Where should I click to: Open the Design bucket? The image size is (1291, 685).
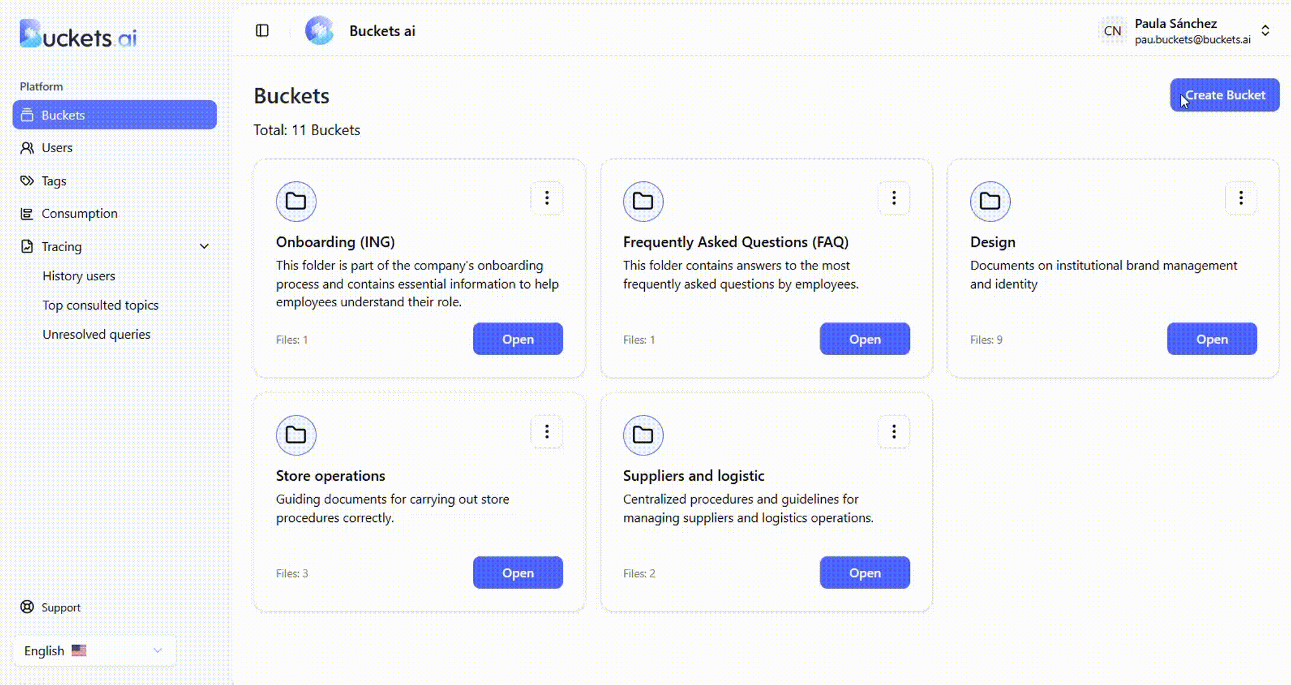[x=1211, y=339]
